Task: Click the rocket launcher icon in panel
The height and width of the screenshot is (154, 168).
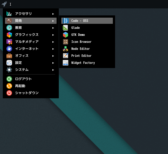Action: click(4, 4)
